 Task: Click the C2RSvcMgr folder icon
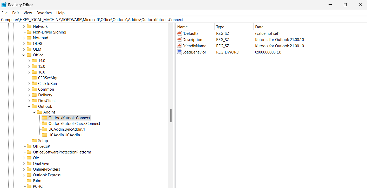click(x=34, y=78)
